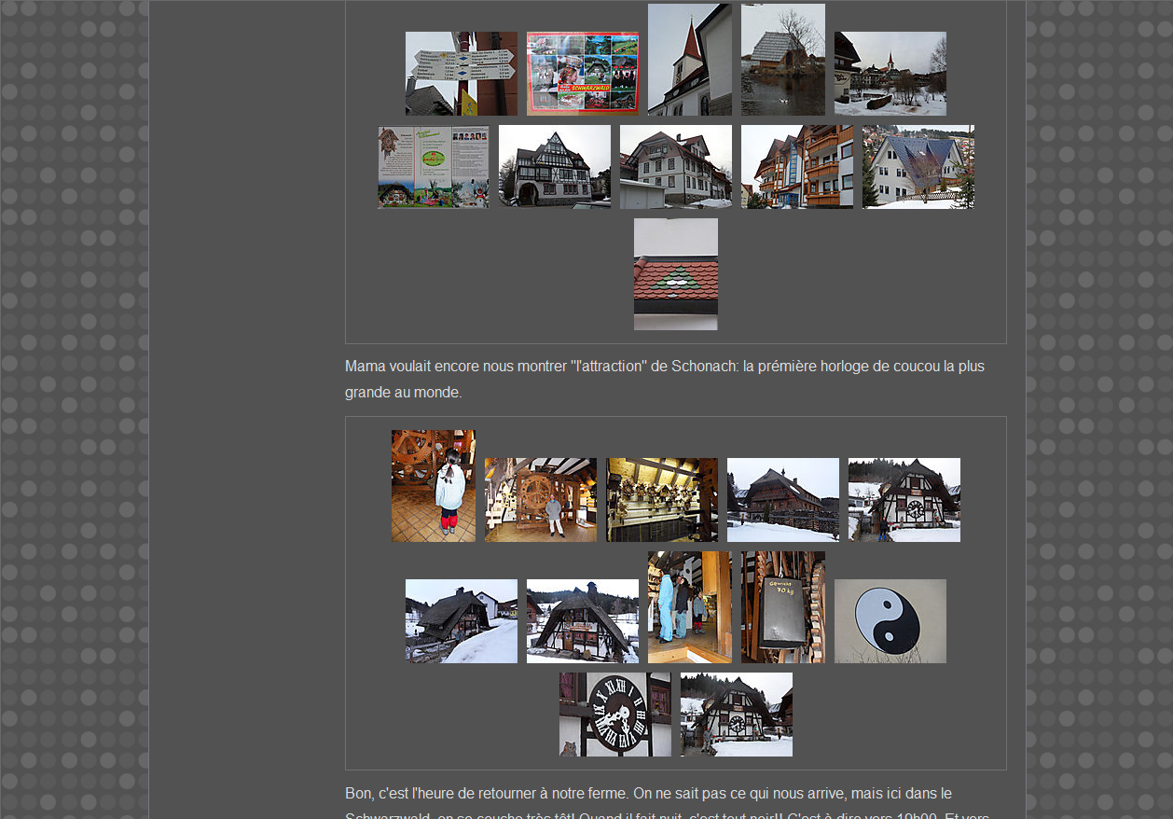View the man standing by giant gear wheel

540,500
